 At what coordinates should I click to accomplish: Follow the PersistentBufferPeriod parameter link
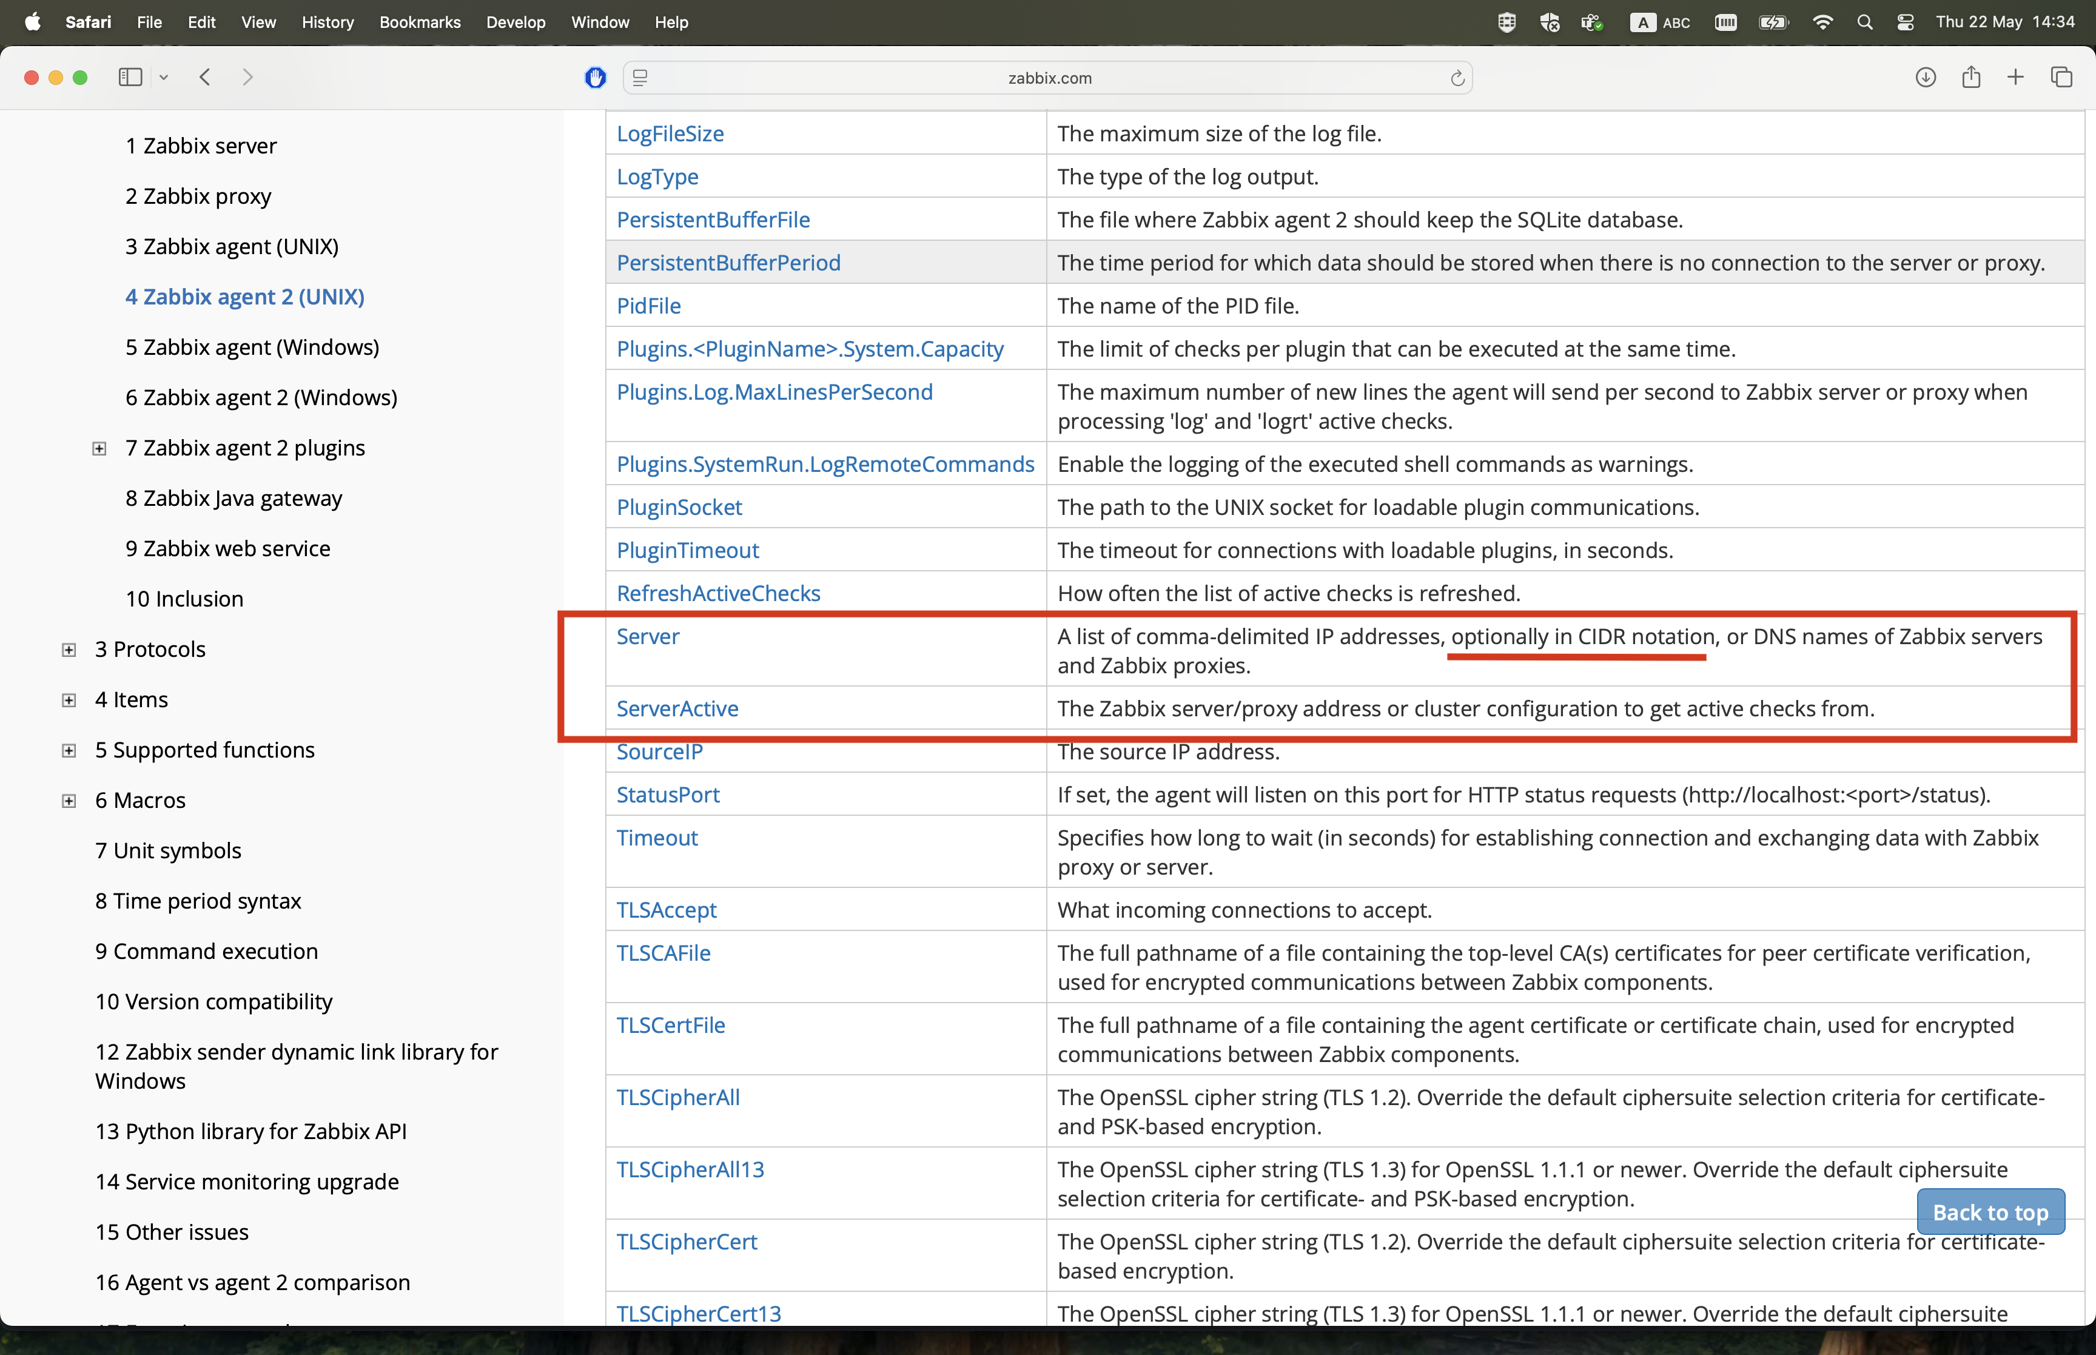[x=728, y=262]
